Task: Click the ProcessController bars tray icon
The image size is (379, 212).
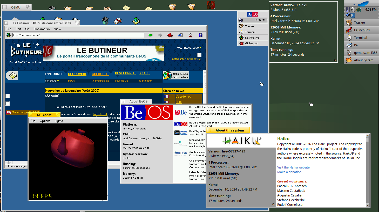Action: 348,10
